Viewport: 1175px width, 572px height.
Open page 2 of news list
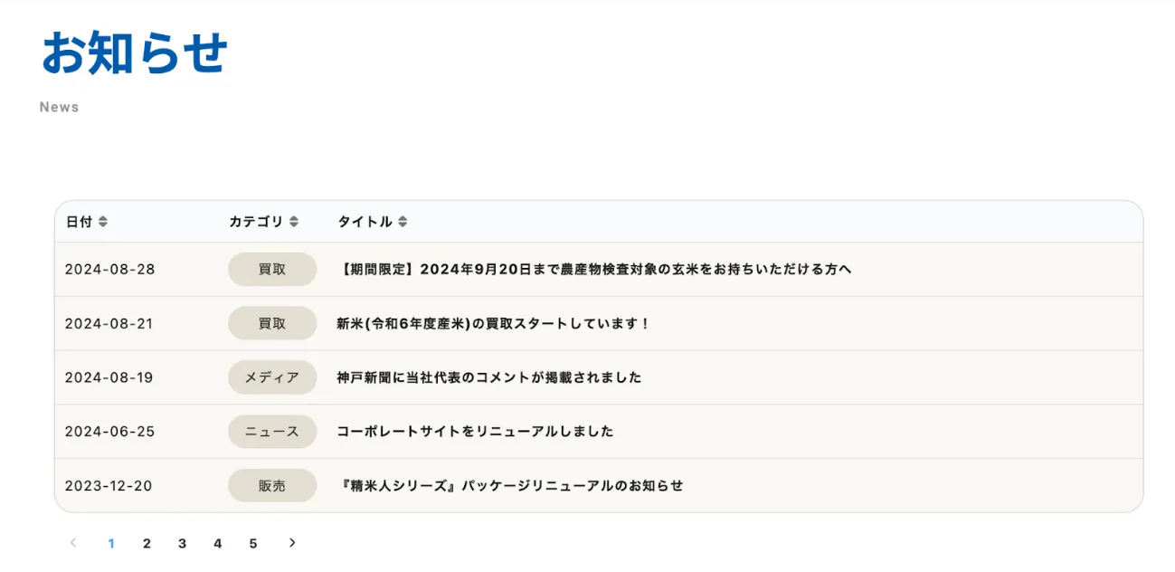147,544
